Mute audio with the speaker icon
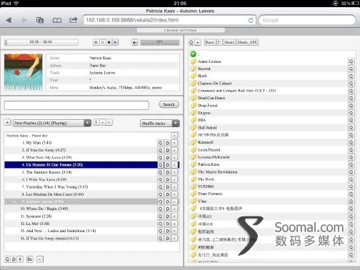Screen dimensions: 360x270 click(135, 42)
